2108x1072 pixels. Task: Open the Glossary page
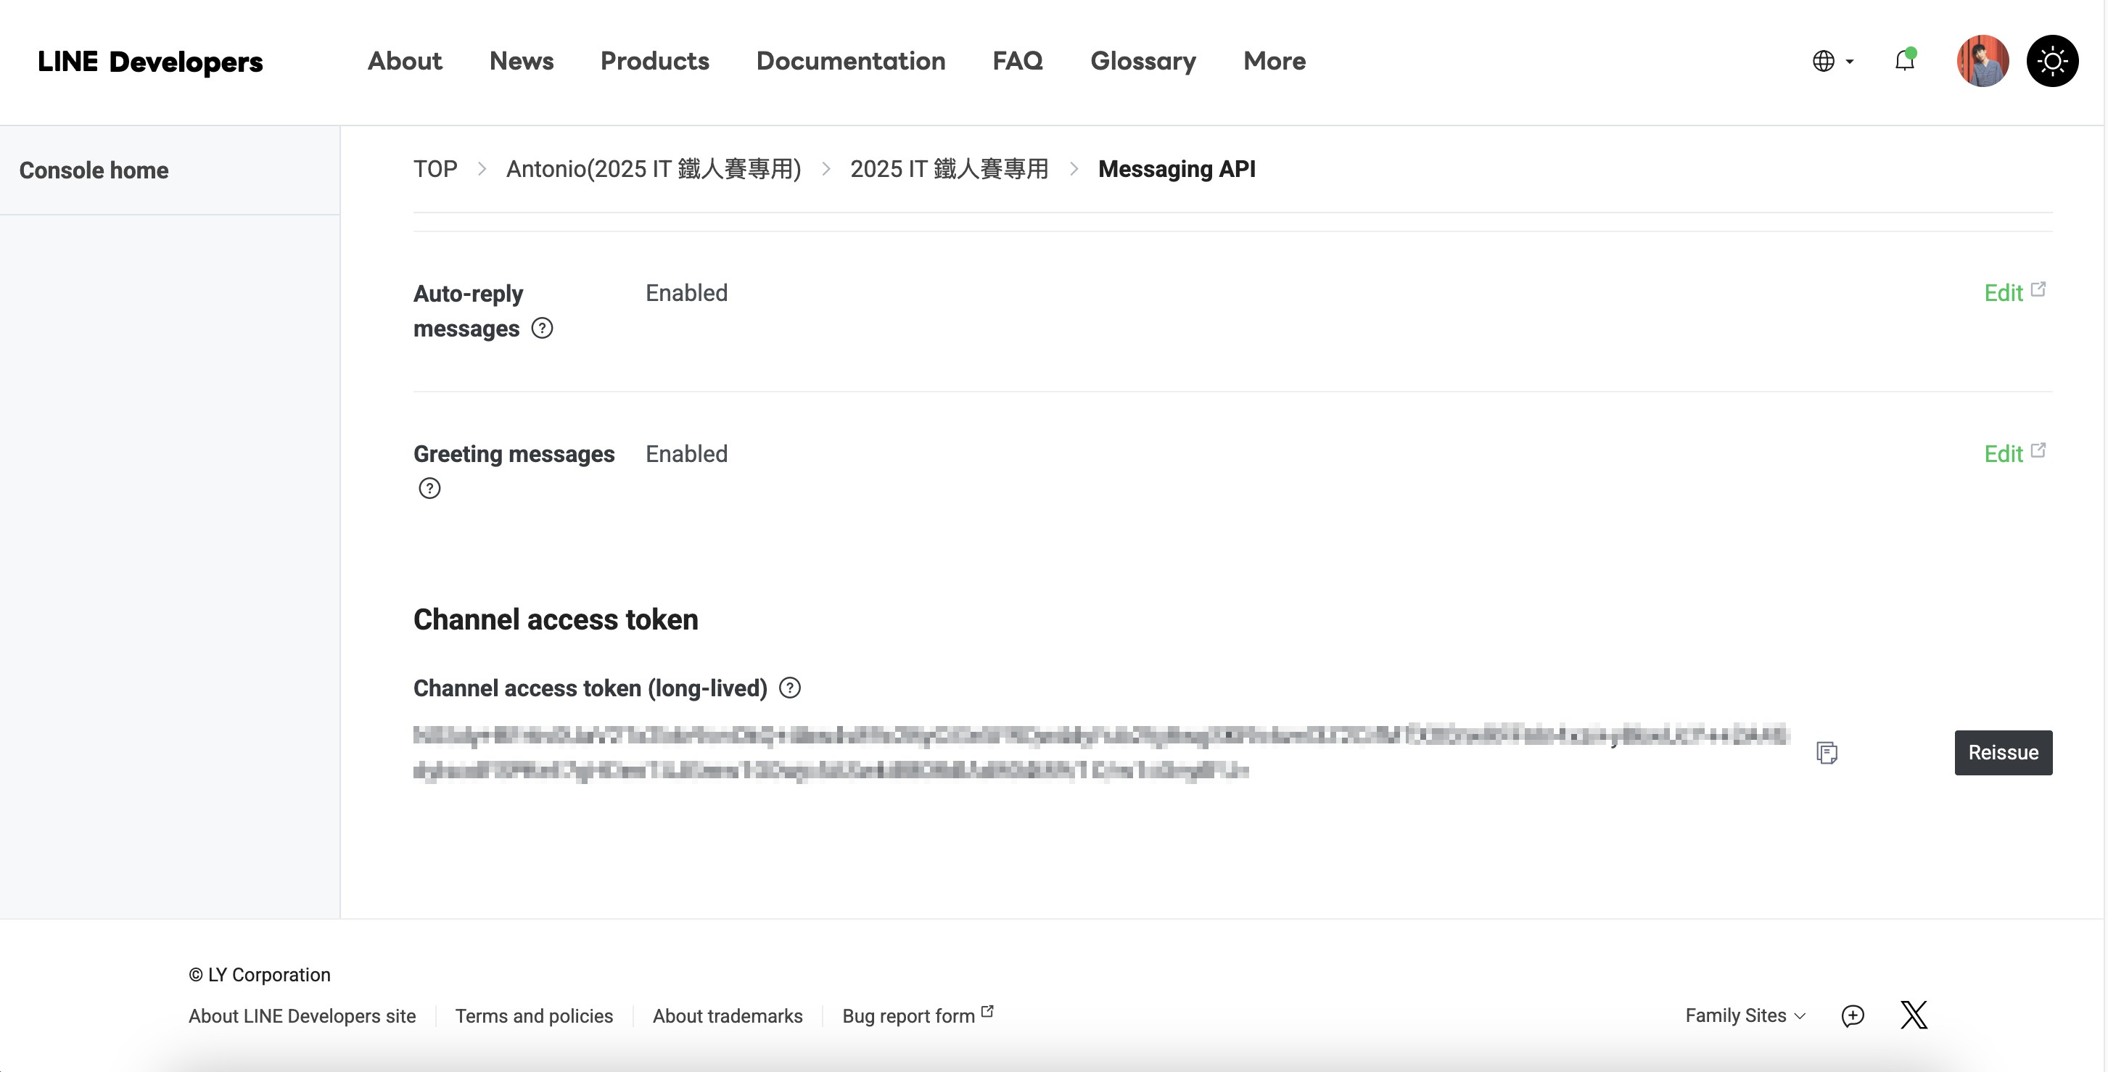[x=1143, y=60]
